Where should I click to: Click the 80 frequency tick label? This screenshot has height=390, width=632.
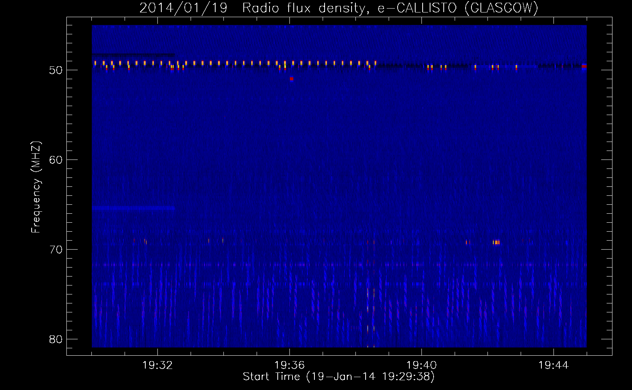coord(56,339)
